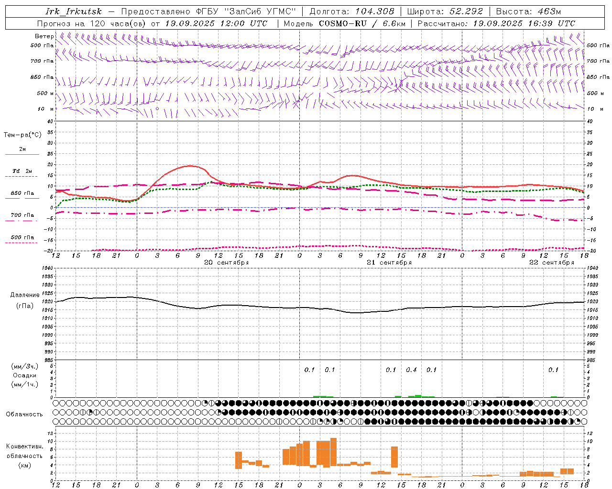
Task: Select the Прогноз на 120 часа(ов) text
Action: [x=92, y=23]
